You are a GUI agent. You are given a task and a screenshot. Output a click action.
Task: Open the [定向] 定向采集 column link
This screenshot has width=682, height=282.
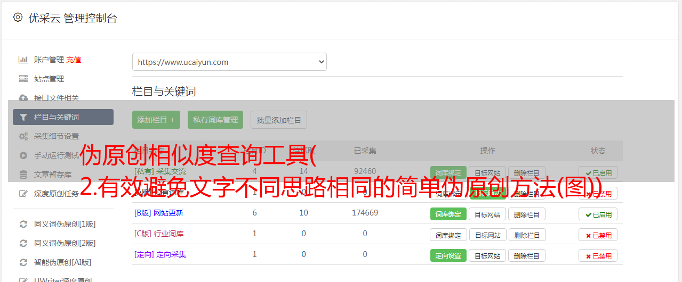pyautogui.click(x=160, y=254)
